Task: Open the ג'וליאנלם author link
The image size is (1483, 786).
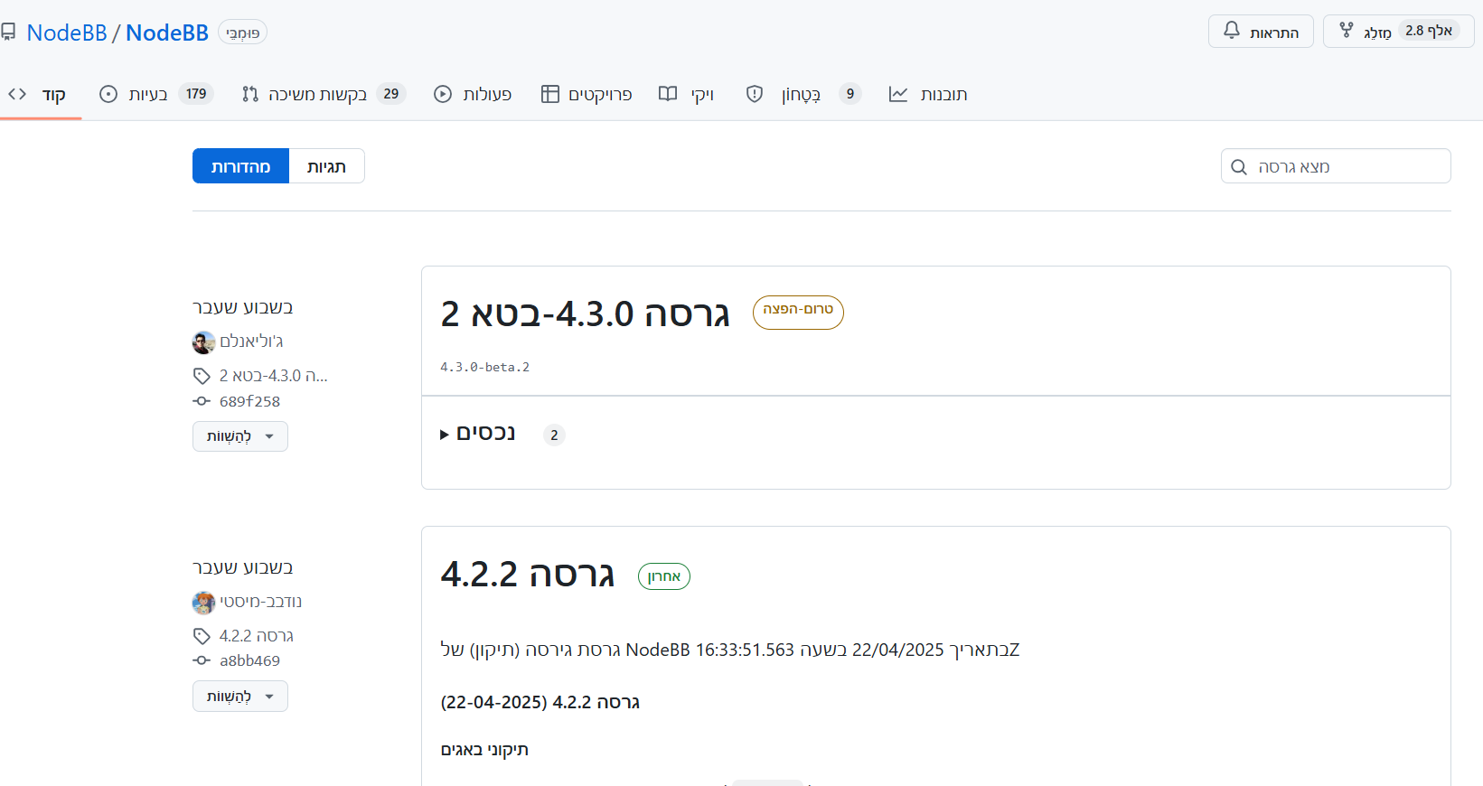Action: (251, 342)
